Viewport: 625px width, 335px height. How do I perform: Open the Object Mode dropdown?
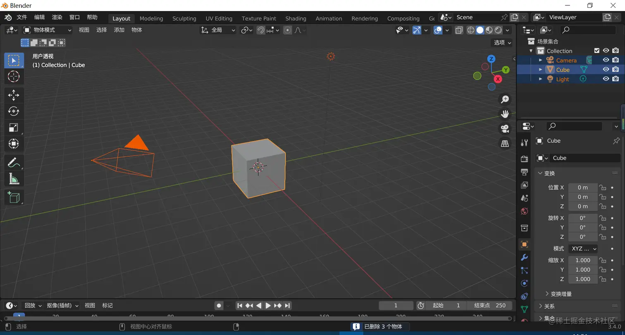[47, 30]
